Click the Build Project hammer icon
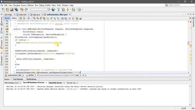 (x=58, y=9)
